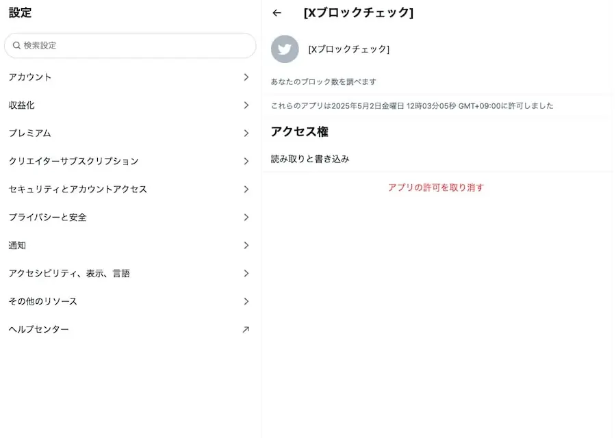Expand chevron beside アクセシビリティ、表示、言語
616x438 pixels.
246,273
